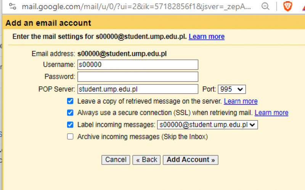Click the POP Server text field
The image size is (305, 190).
pos(138,89)
